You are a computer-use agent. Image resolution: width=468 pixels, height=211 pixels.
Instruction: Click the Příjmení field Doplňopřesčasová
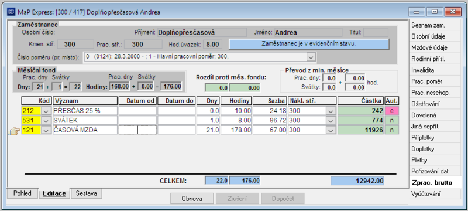click(202, 33)
